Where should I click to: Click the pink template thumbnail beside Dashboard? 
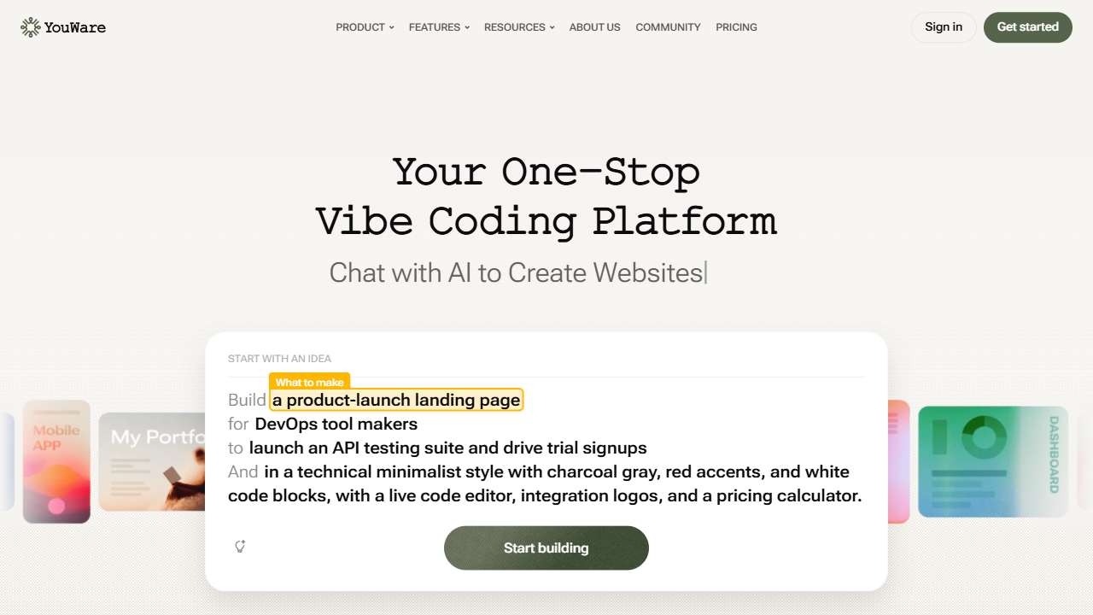click(x=898, y=461)
